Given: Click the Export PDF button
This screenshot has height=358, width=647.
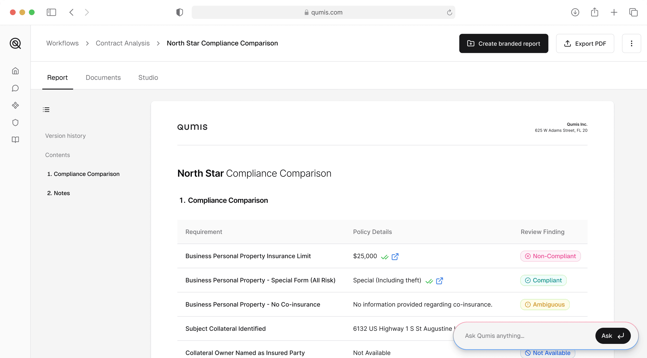Looking at the screenshot, I should pyautogui.click(x=585, y=43).
